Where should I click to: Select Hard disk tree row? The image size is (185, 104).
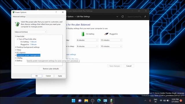click(21, 36)
